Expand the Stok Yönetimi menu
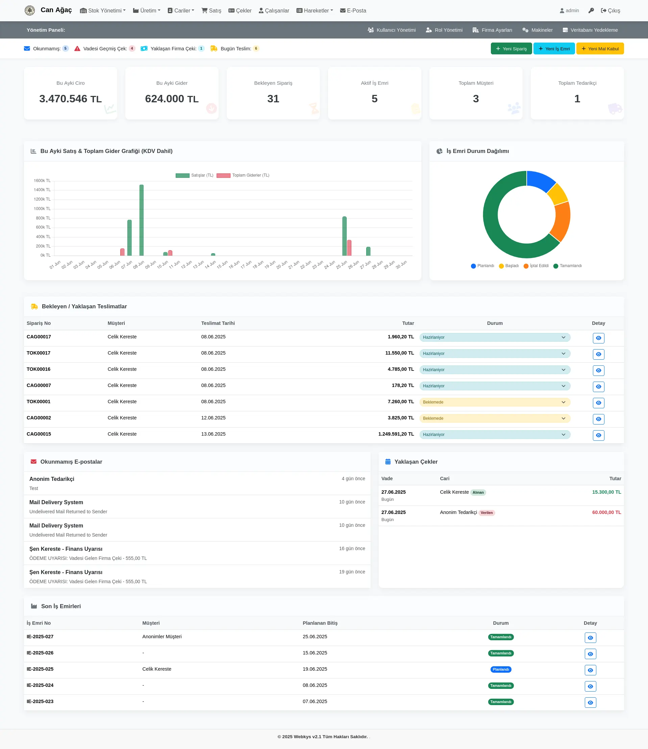The height and width of the screenshot is (749, 648). 103,10
